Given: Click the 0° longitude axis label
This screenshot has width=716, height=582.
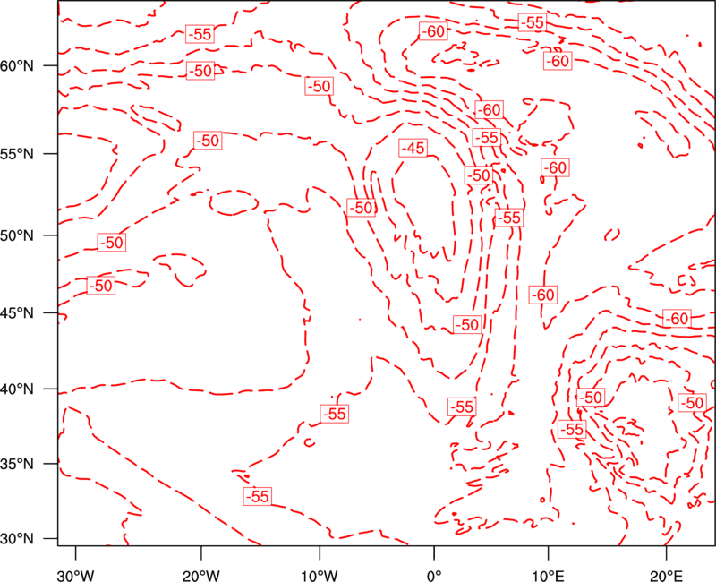Looking at the screenshot, I should [x=434, y=575].
